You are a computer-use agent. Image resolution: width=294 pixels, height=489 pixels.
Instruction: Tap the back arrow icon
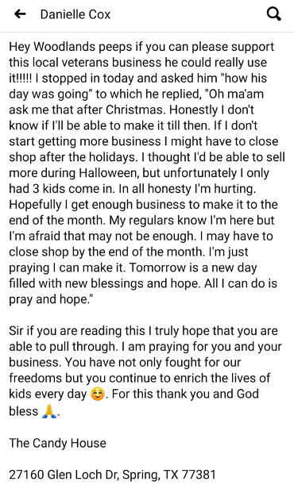point(20,14)
